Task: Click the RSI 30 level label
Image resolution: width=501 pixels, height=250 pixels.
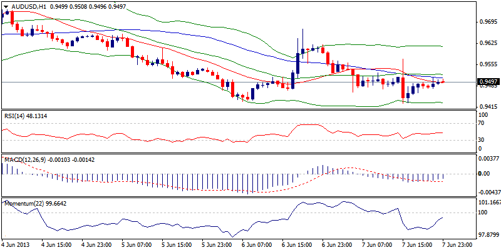Action: 482,139
